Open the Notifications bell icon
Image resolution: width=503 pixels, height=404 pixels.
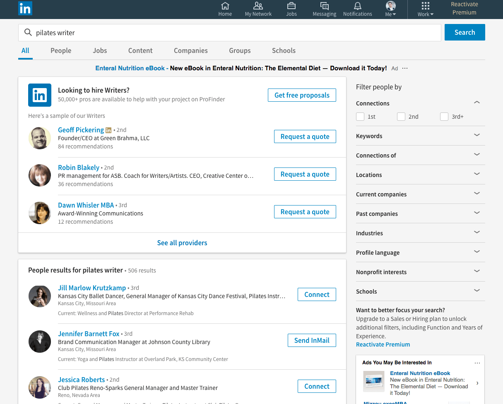pyautogui.click(x=358, y=6)
